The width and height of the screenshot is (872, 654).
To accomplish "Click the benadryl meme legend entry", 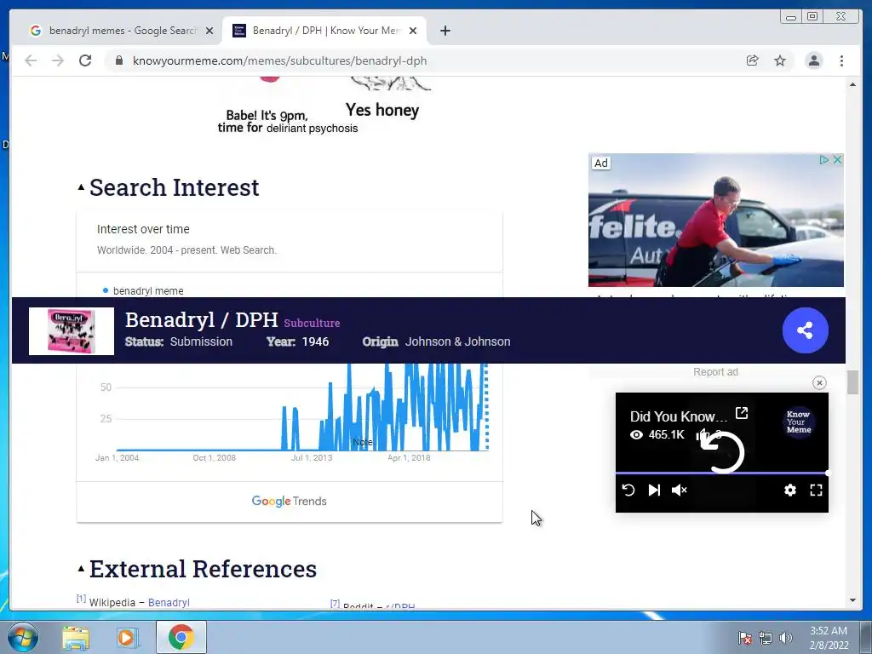I will 143,291.
